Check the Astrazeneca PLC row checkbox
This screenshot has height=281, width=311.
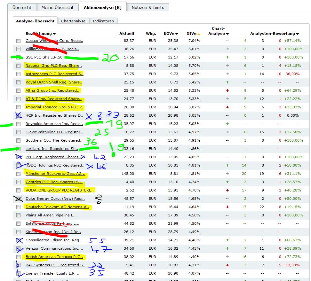pos(19,74)
